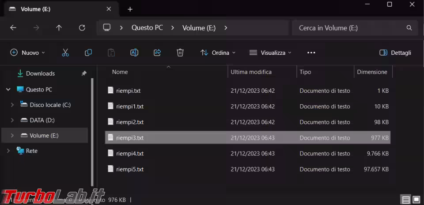The width and height of the screenshot is (424, 205).
Task: Open the Ordina sort dropdown
Action: click(218, 53)
